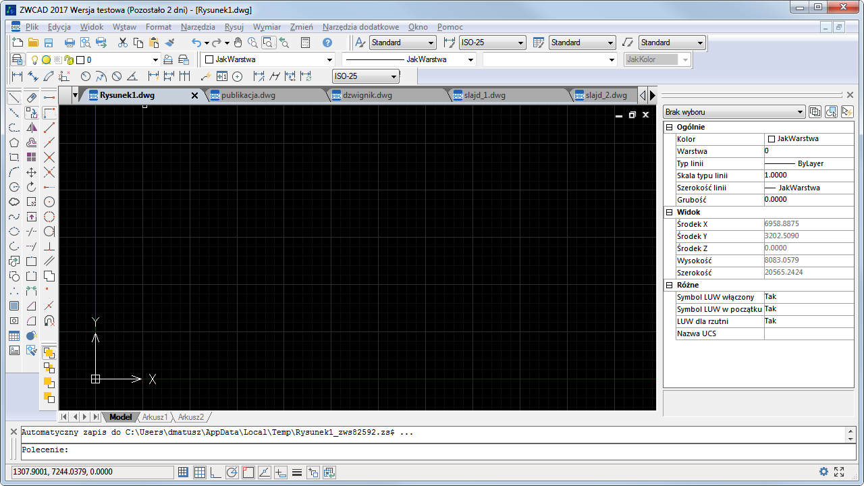Open settings gear in status bar
The image size is (864, 486).
pyautogui.click(x=823, y=472)
